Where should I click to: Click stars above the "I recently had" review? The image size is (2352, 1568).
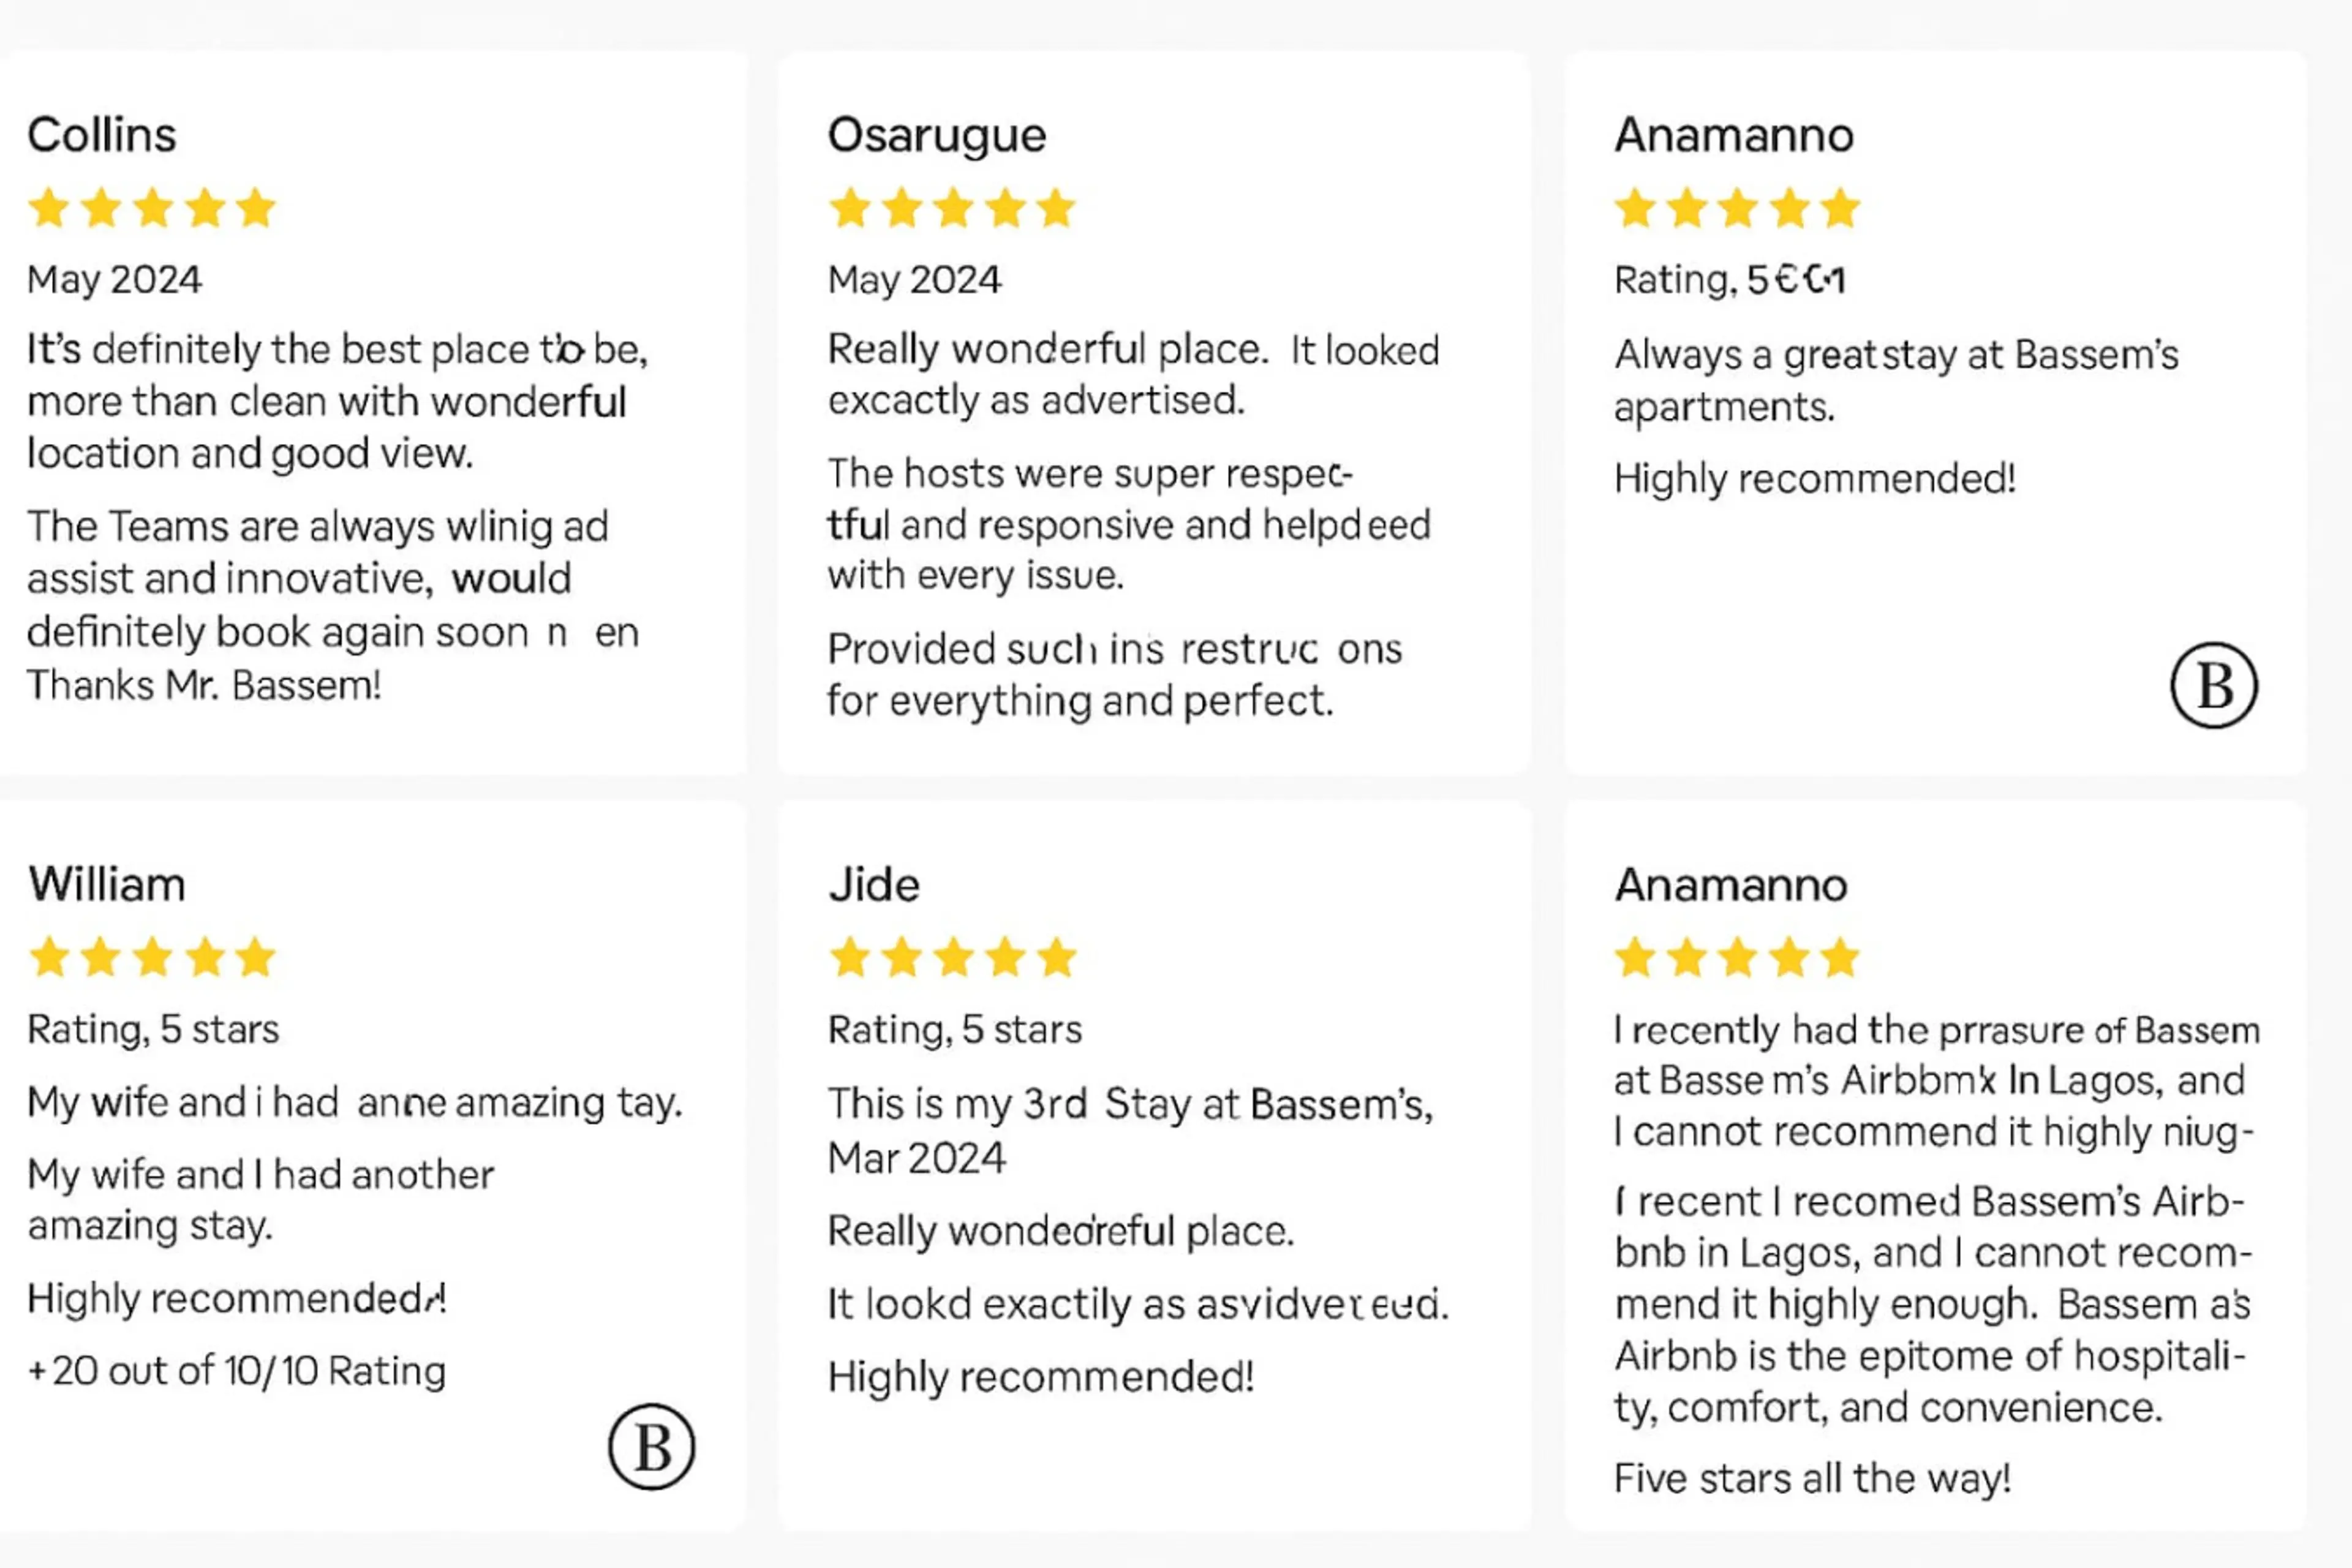click(x=1737, y=957)
